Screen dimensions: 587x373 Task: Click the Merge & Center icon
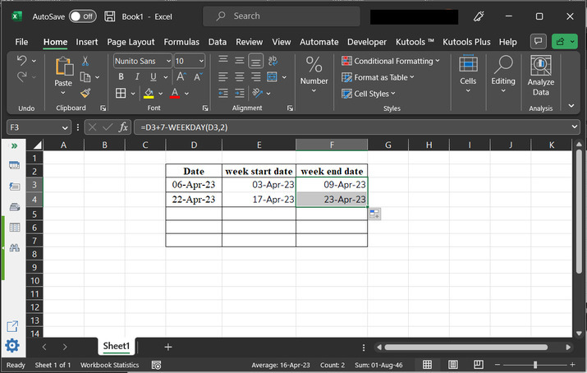pyautogui.click(x=273, y=77)
